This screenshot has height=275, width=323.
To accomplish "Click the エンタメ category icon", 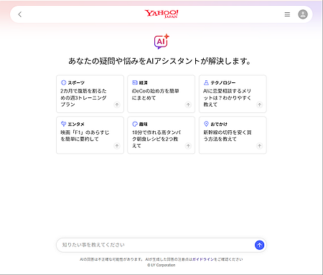I will (x=63, y=124).
